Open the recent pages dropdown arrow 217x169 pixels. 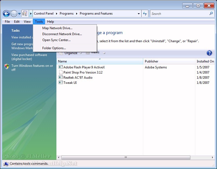coord(19,14)
